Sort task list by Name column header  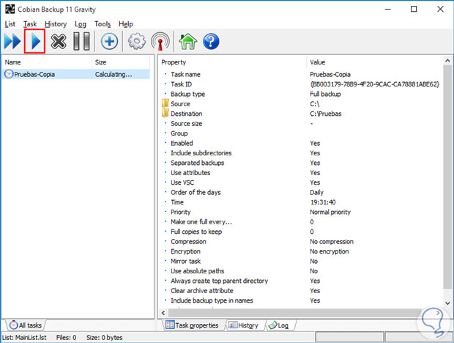47,62
